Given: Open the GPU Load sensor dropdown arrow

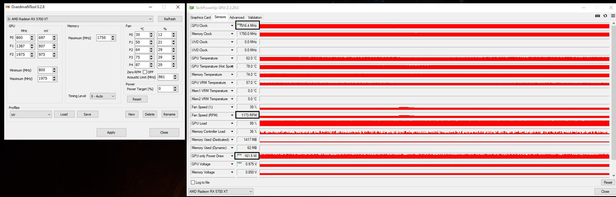Looking at the screenshot, I should point(232,123).
